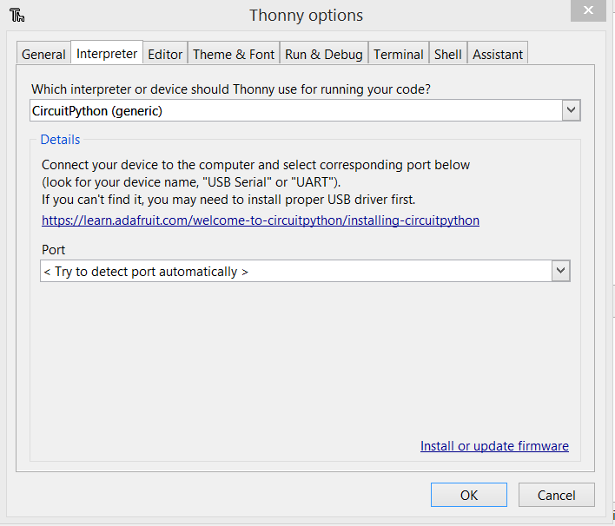Viewport: 615px width, 526px height.
Task: Expand the Port dropdown arrow
Action: click(560, 271)
